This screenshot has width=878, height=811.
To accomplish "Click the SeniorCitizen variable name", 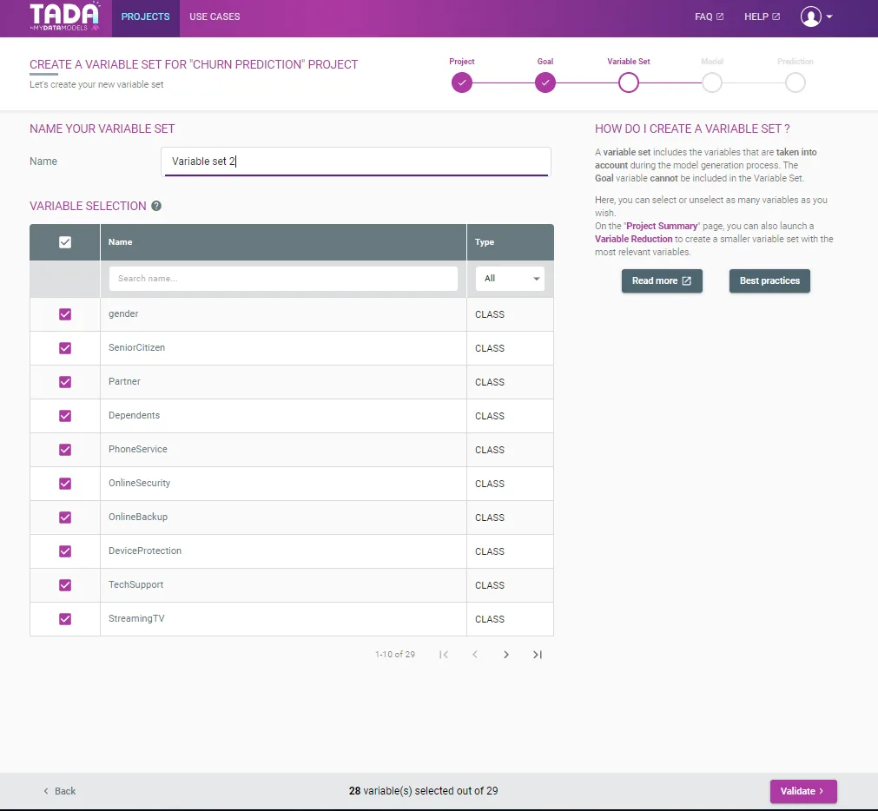I will click(136, 347).
